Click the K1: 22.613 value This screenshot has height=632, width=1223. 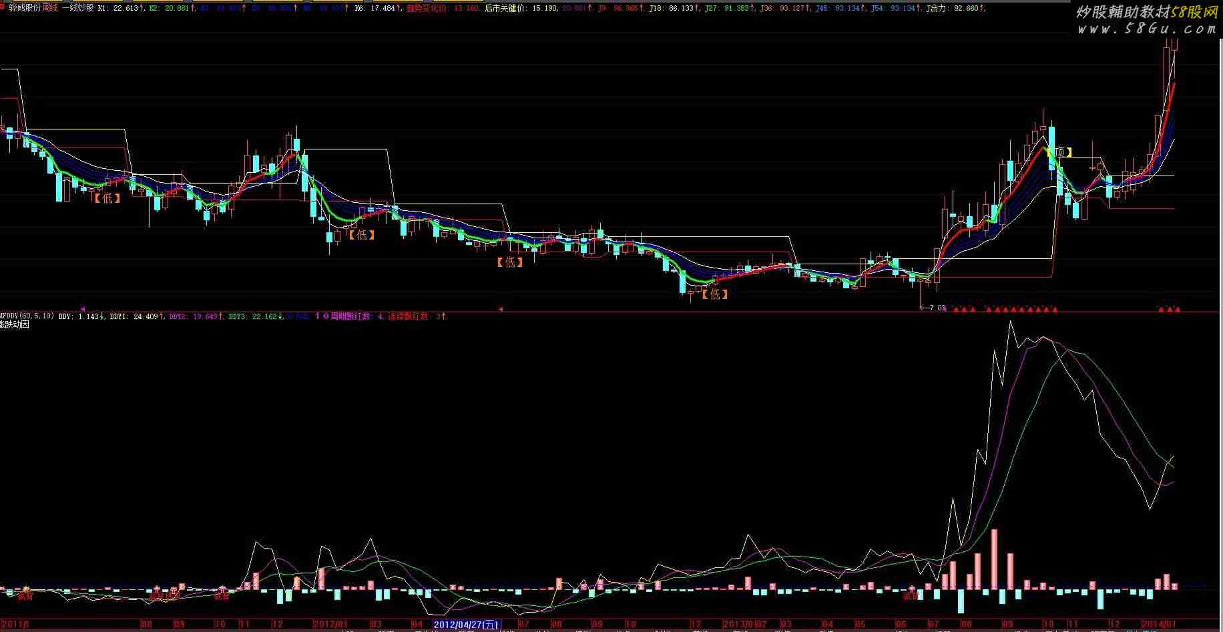(x=120, y=8)
